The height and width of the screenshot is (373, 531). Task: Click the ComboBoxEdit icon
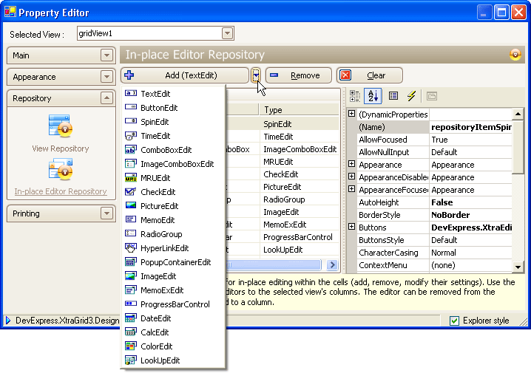pyautogui.click(x=131, y=149)
